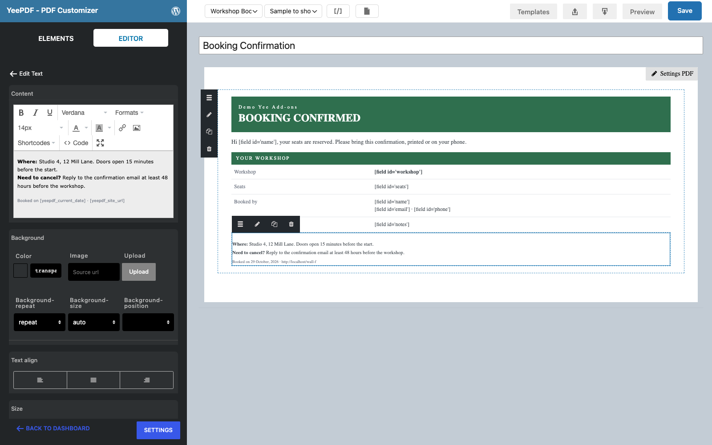Insert image using the picture icon
The image size is (712, 445).
click(137, 128)
